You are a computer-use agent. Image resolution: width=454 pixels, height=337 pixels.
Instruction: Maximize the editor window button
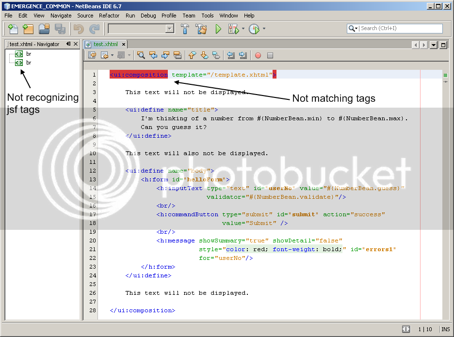(443, 45)
